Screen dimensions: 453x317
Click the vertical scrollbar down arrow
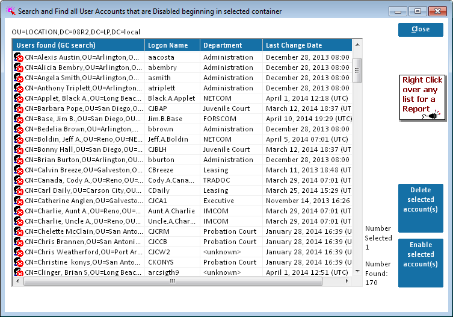click(x=357, y=272)
